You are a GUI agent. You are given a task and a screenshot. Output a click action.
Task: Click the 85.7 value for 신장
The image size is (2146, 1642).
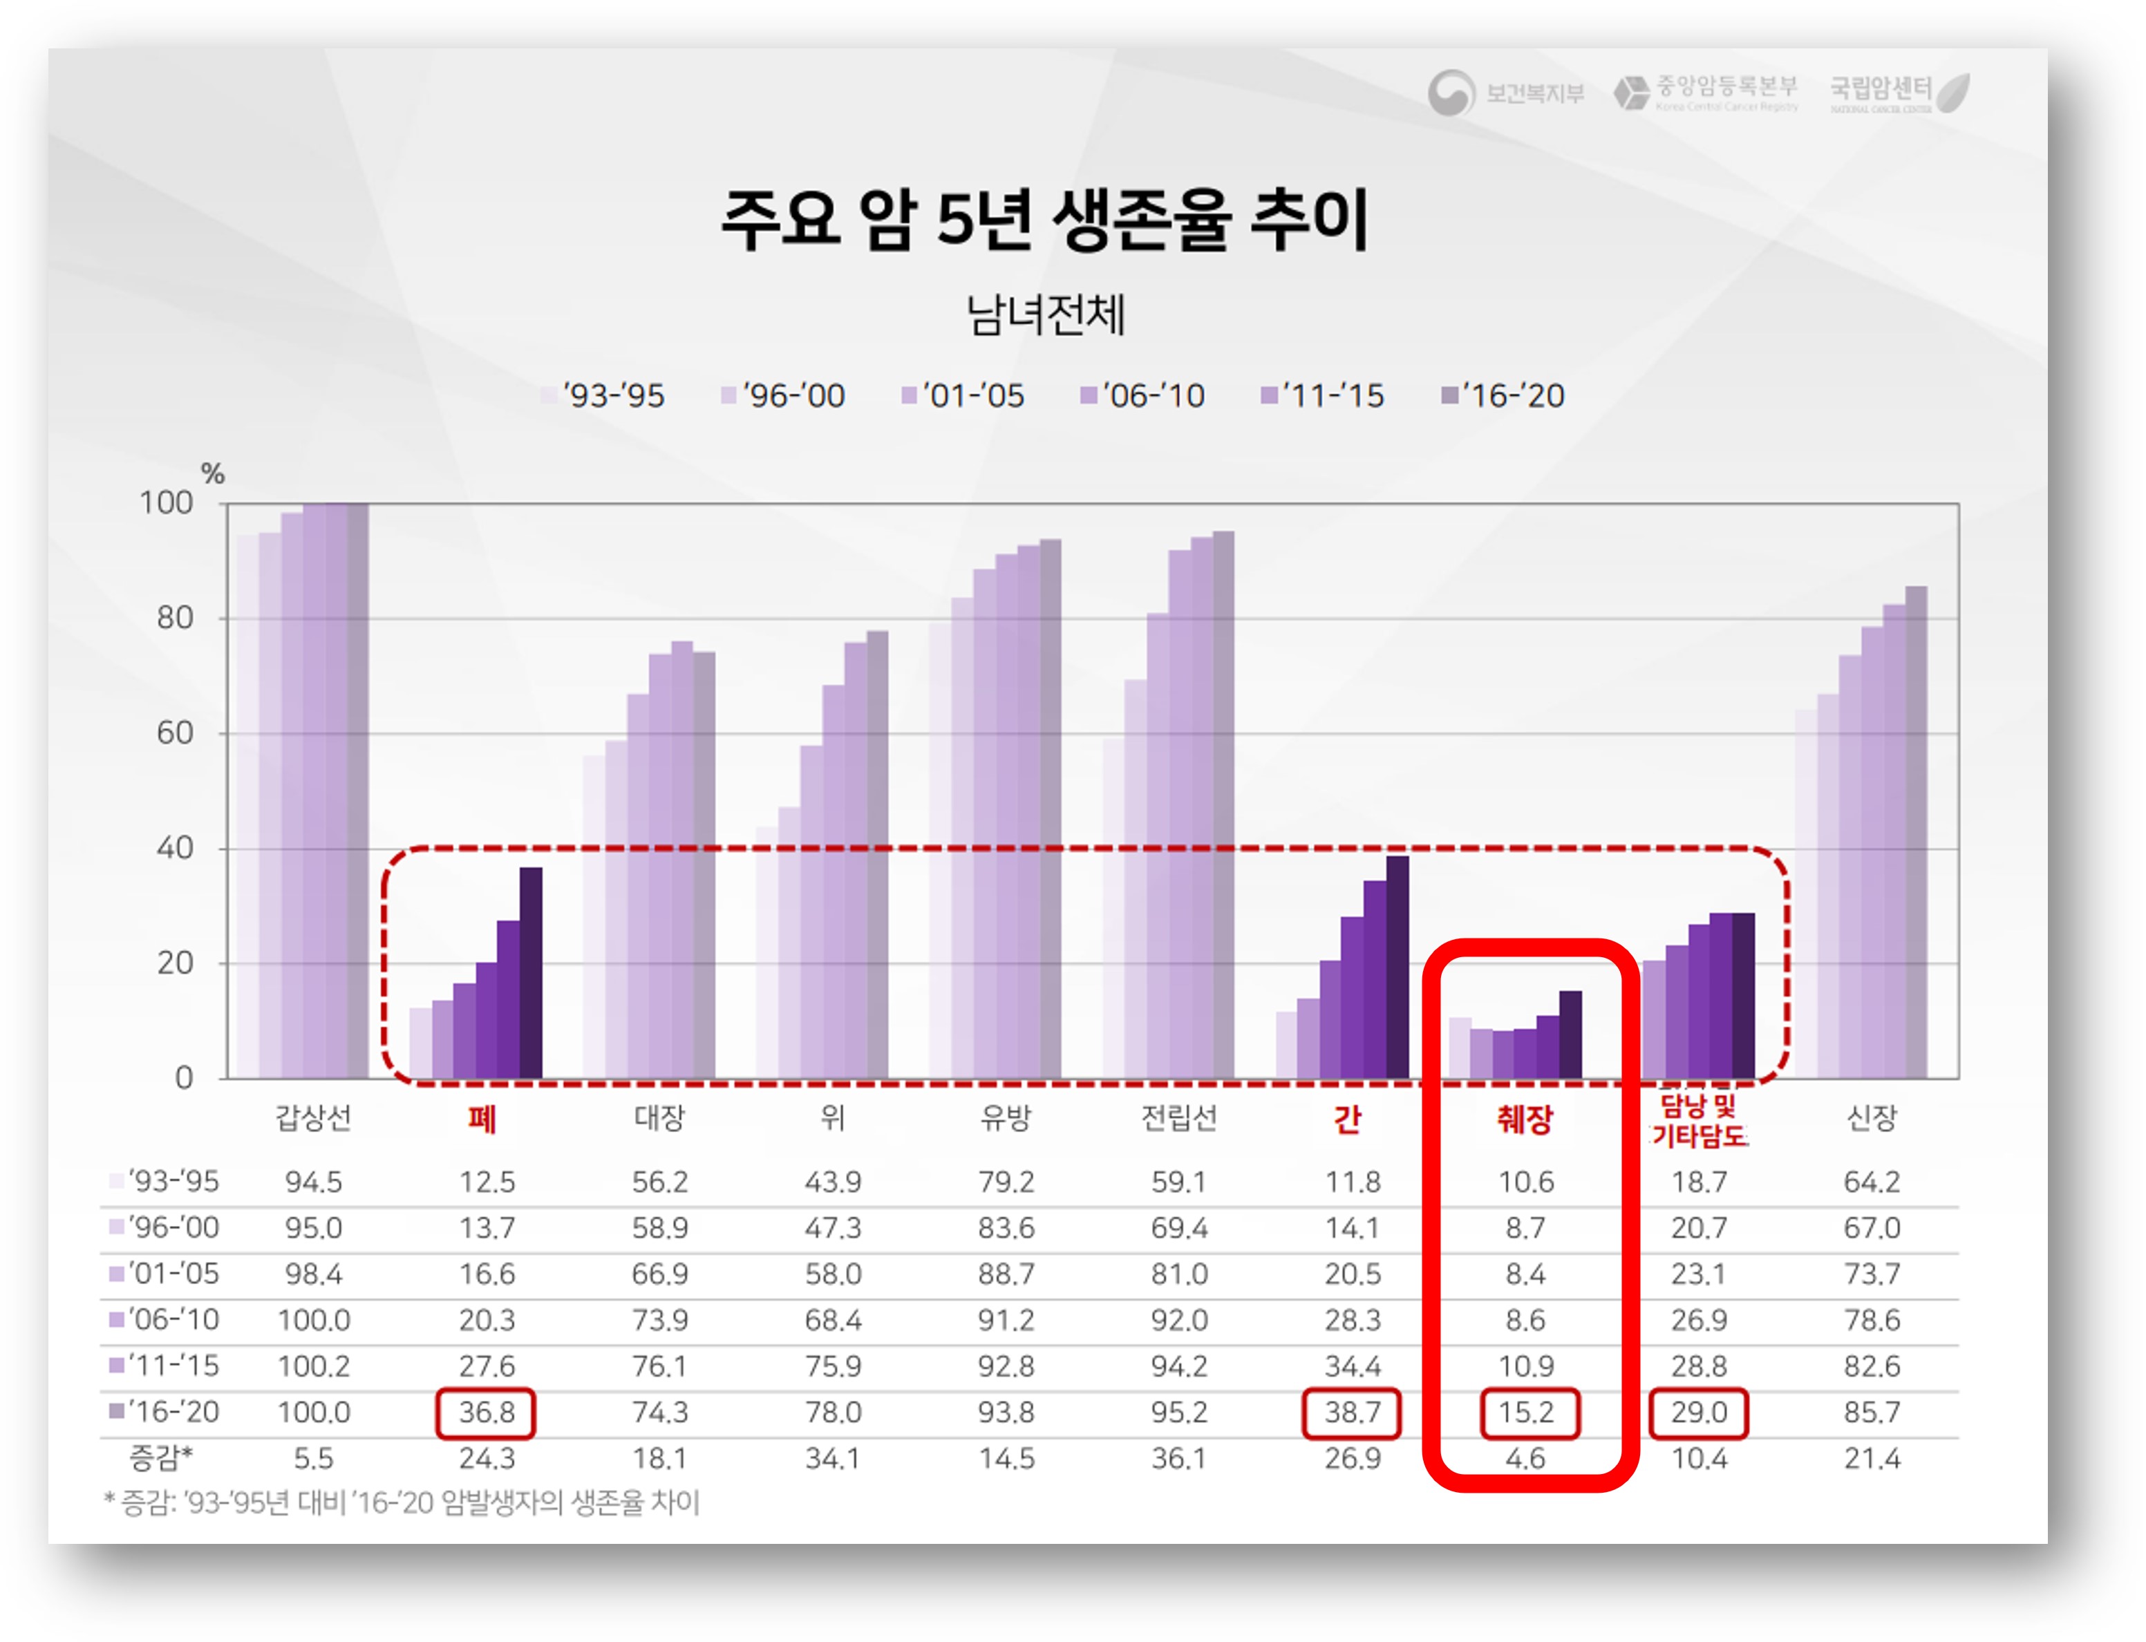tap(1872, 1413)
